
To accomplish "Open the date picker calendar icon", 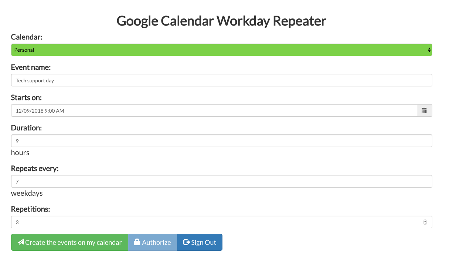I will pyautogui.click(x=424, y=110).
